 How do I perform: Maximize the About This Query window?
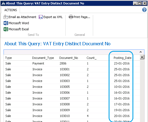(140, 3)
